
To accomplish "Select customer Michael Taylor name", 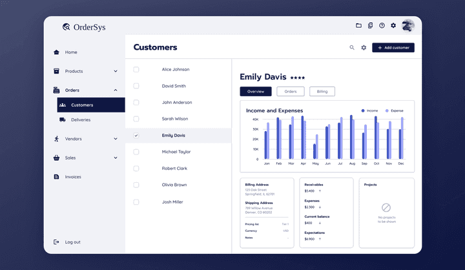I will [x=176, y=152].
